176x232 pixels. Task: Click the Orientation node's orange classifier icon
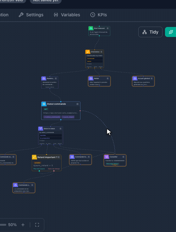coord(88,52)
